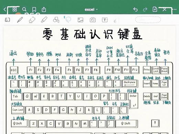Click the drawn ESC key

14,70
